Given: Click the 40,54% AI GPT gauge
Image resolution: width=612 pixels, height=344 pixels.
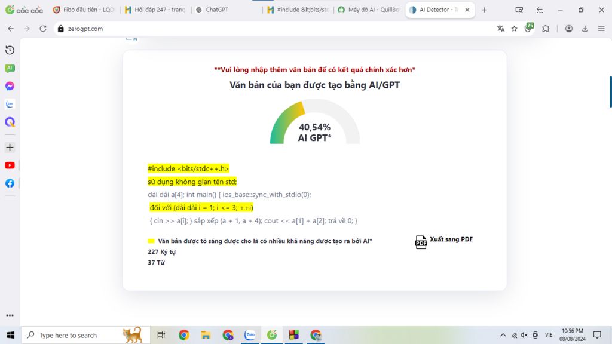Looking at the screenshot, I should [314, 122].
